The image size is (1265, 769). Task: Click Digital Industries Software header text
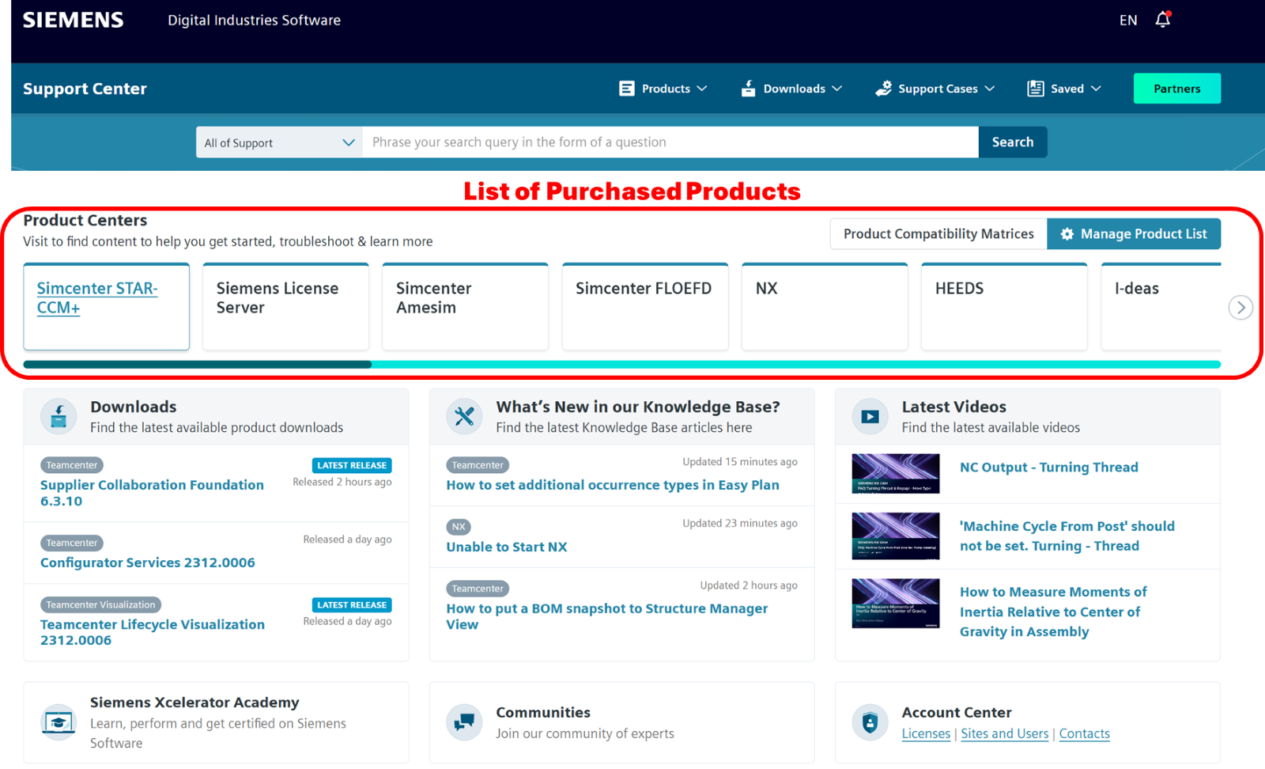coord(254,21)
